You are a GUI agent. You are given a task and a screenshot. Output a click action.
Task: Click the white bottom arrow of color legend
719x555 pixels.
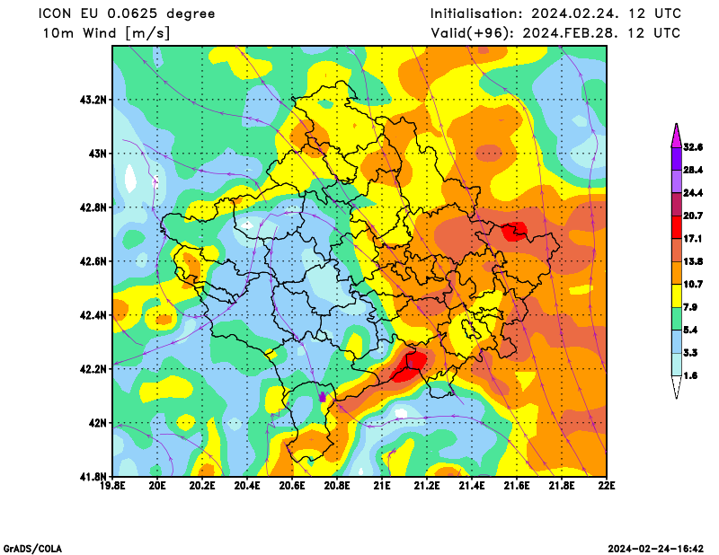677,387
